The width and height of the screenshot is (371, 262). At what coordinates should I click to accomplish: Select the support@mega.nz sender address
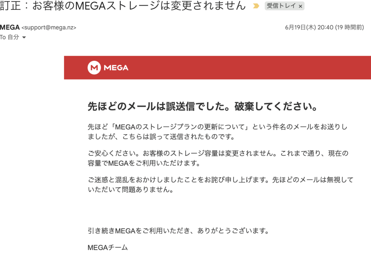[x=49, y=28]
